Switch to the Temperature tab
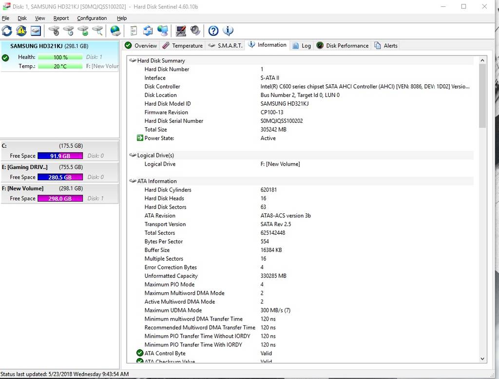Image resolution: width=499 pixels, height=379 pixels. tap(182, 45)
